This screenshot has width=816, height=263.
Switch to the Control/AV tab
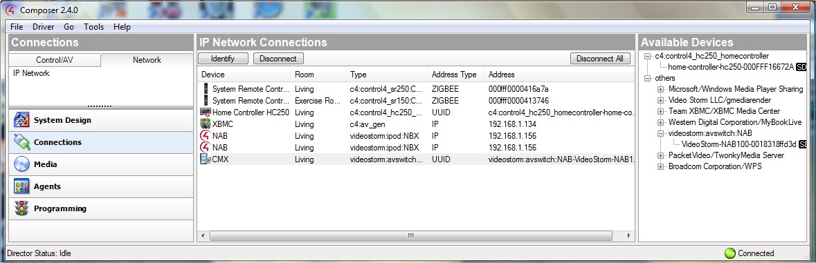[55, 60]
